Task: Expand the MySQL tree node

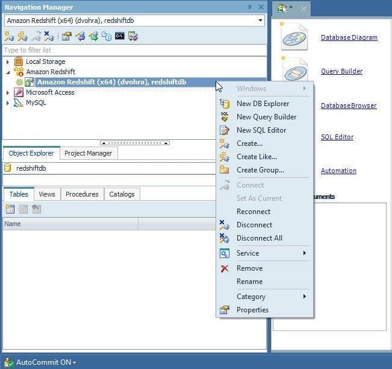Action: tap(8, 103)
